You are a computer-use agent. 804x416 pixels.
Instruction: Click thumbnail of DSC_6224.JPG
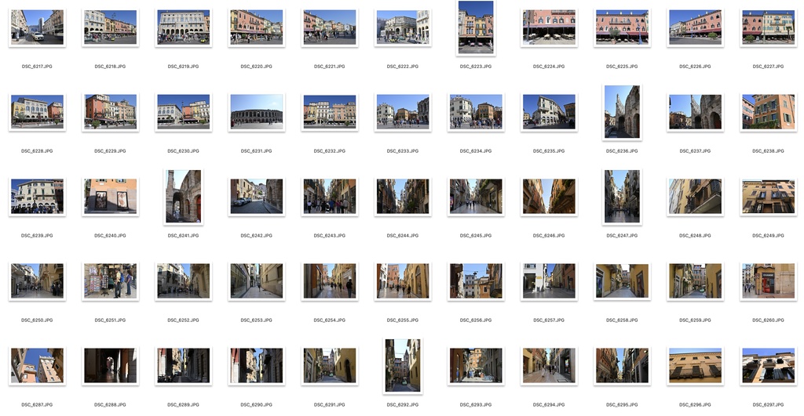click(x=549, y=27)
